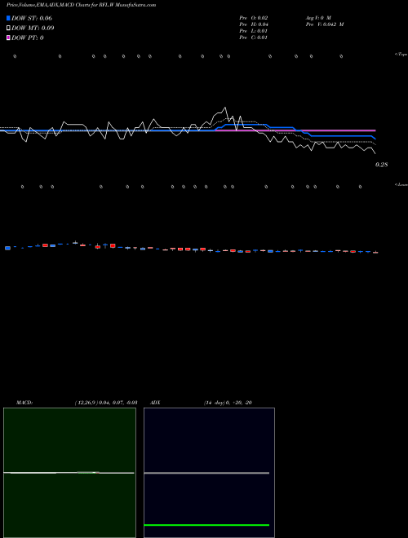Click the price line's highest peak
Screen dimensions: 408x538
tap(225, 108)
